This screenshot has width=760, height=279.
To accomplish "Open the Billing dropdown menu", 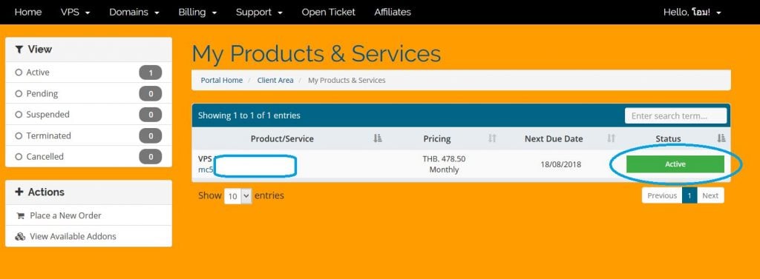I will click(x=197, y=12).
